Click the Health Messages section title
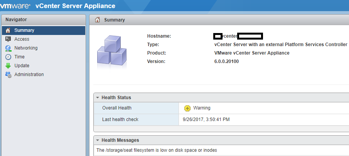Screen dimensions: 349x156 pyautogui.click(x=120, y=140)
